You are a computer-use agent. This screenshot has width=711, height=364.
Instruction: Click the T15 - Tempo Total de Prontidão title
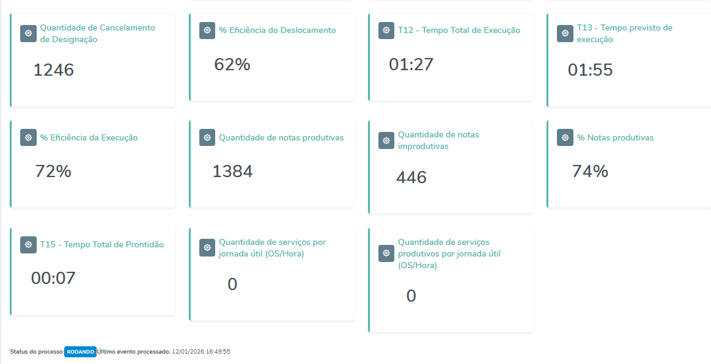pyautogui.click(x=101, y=244)
